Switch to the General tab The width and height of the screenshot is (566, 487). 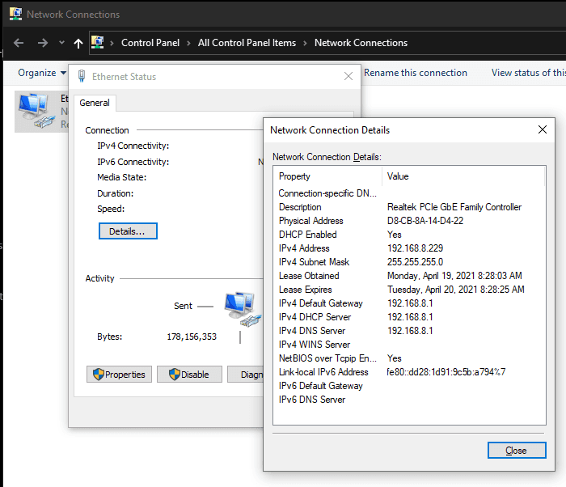(95, 103)
